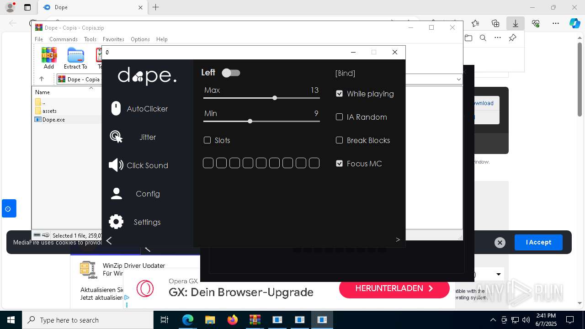This screenshot has width=585, height=329.
Task: Adjust the Min slider handle
Action: [250, 121]
